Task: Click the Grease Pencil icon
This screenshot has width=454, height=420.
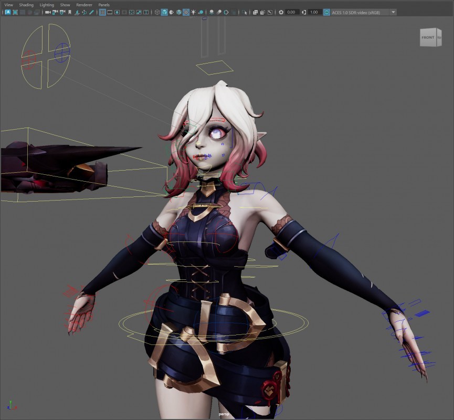Action: [91, 12]
